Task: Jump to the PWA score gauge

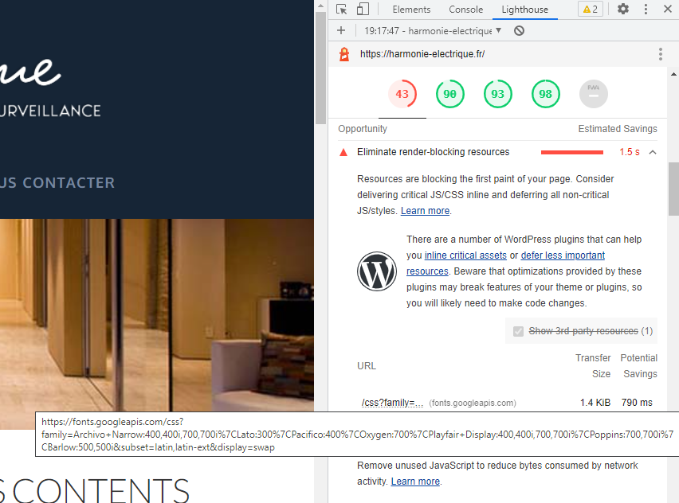Action: click(x=593, y=94)
